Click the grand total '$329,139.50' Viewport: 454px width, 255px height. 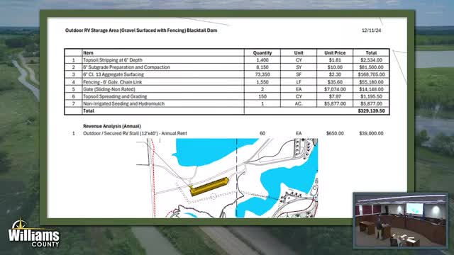coord(371,111)
